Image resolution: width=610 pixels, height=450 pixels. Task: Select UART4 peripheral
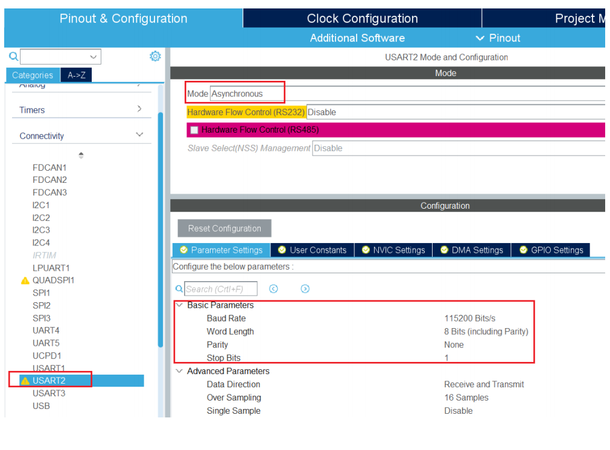coord(46,331)
